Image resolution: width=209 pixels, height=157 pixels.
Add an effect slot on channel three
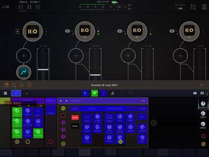(128, 56)
